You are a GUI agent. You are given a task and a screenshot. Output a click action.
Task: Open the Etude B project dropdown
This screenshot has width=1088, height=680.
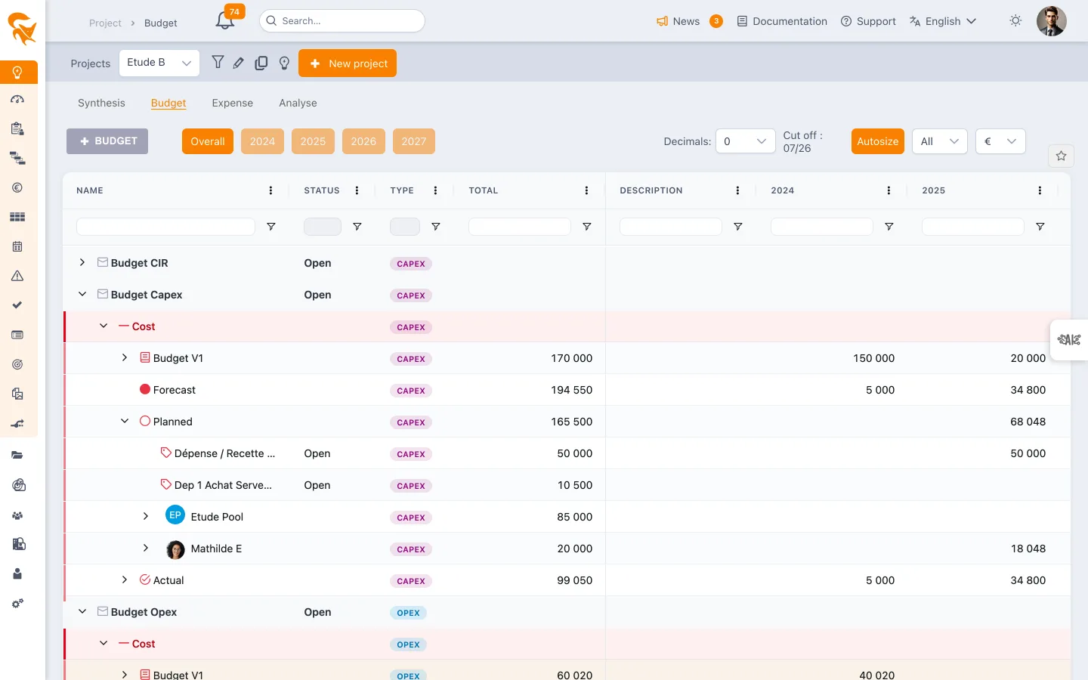[x=159, y=63]
